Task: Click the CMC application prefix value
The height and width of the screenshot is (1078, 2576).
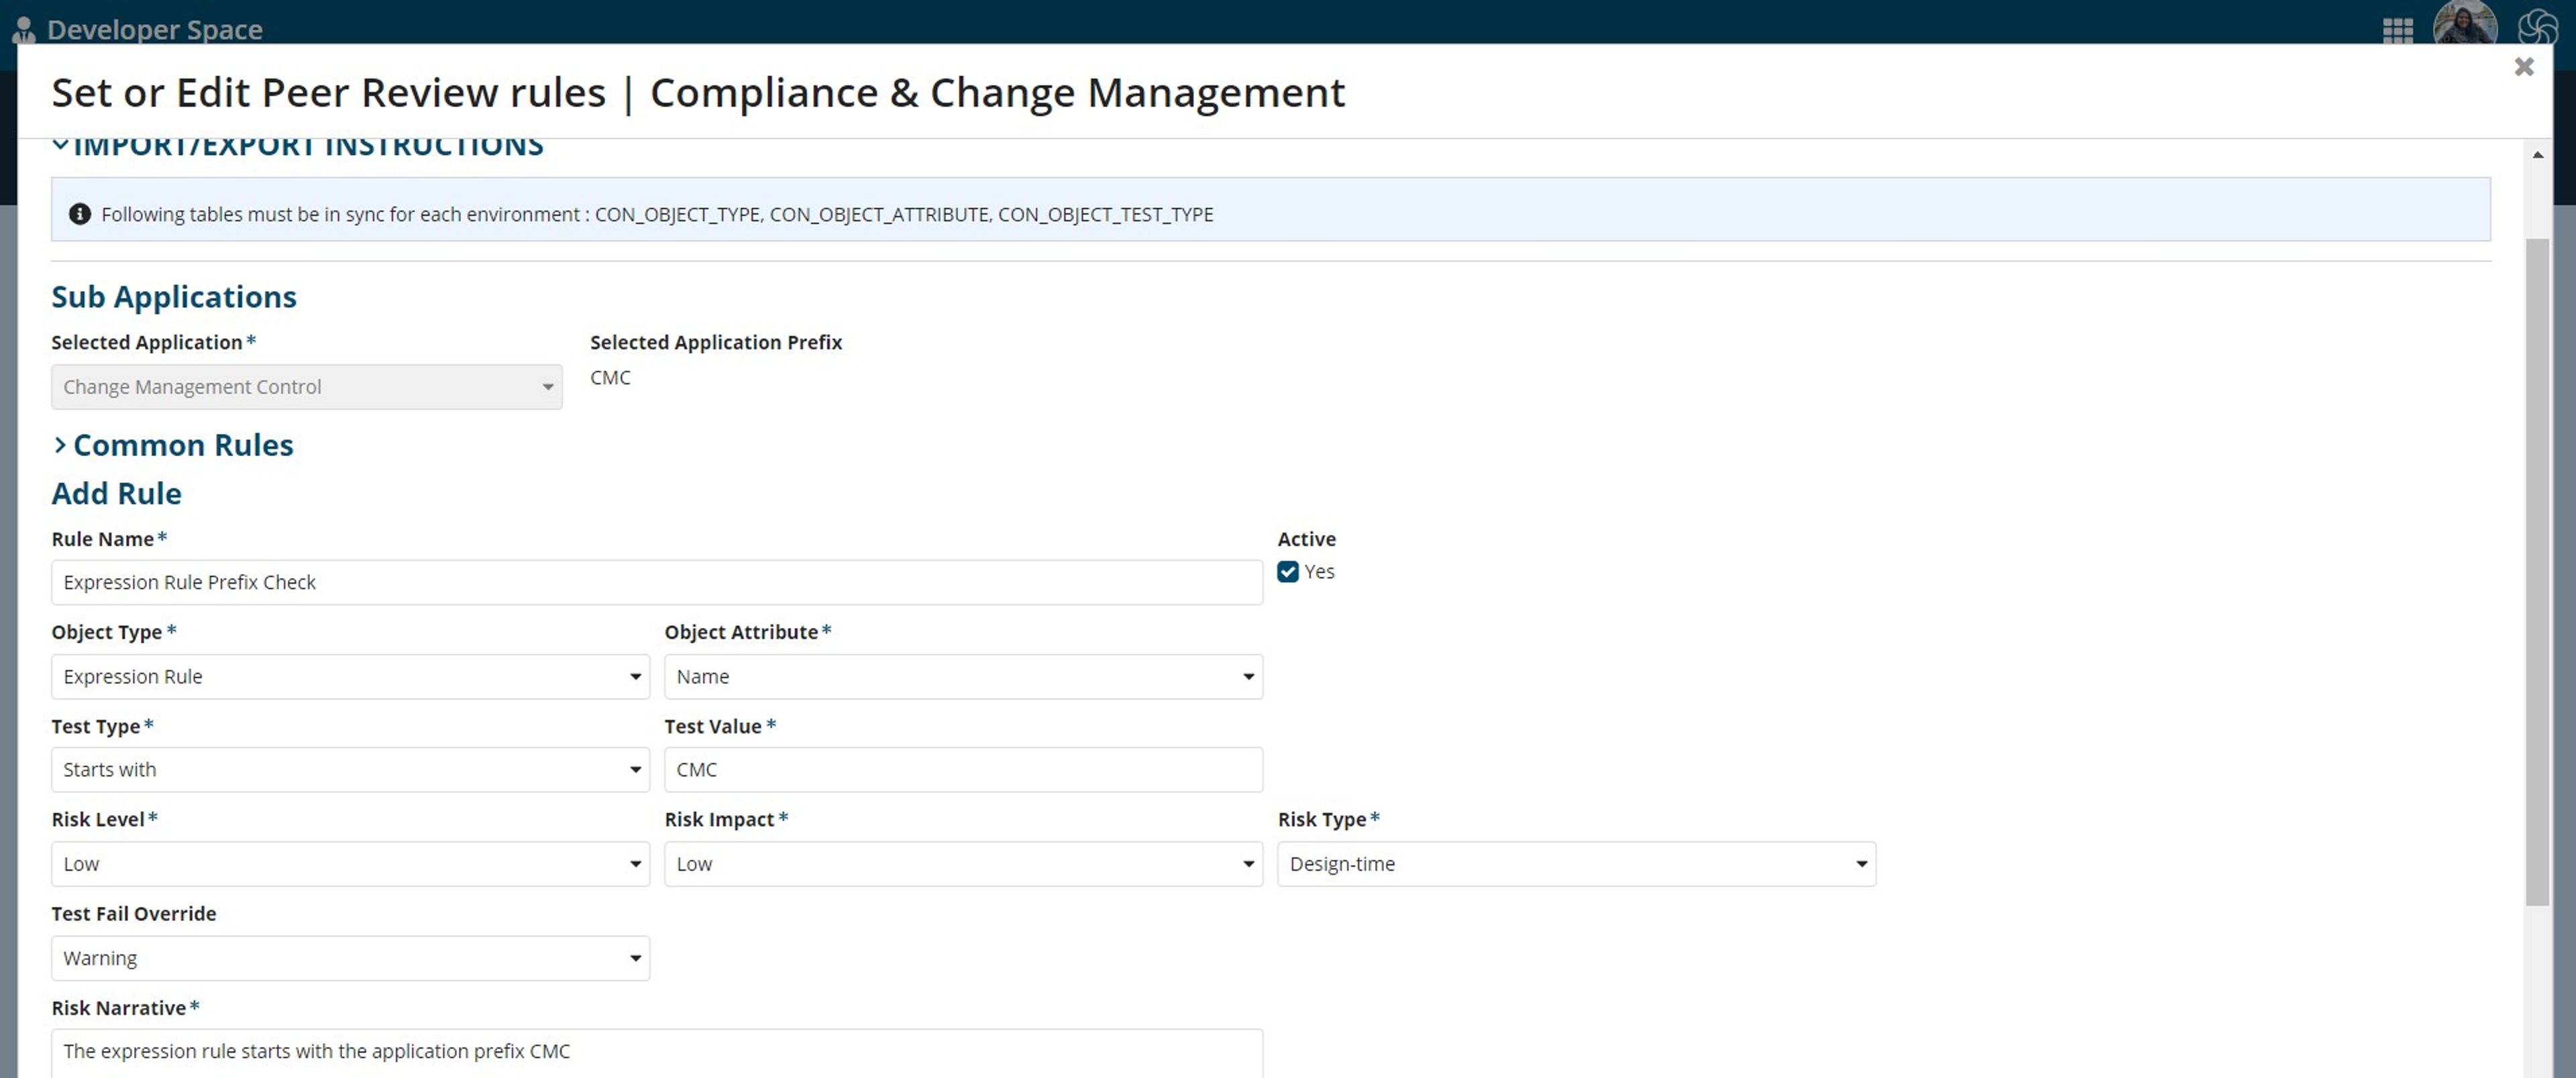Action: click(x=610, y=377)
